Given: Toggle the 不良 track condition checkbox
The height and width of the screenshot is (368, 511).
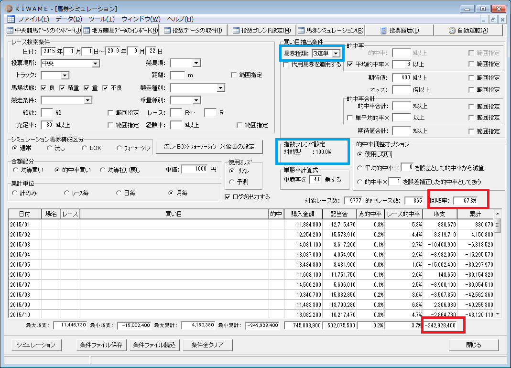Looking at the screenshot, I should (105, 88).
